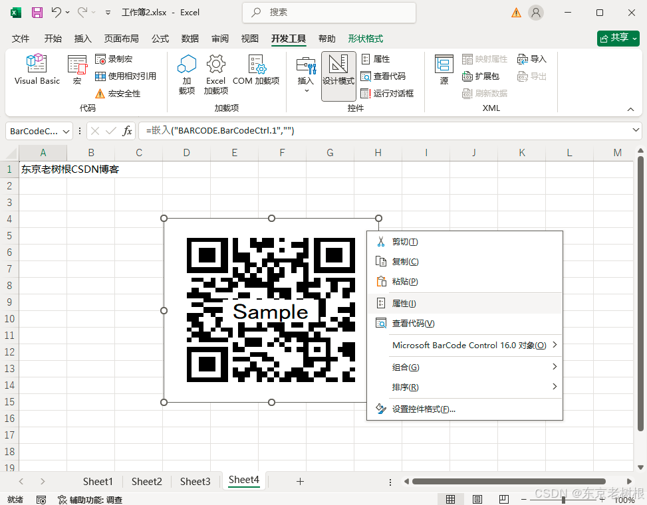Open the View (视图) tab
The image size is (647, 505).
coord(249,39)
